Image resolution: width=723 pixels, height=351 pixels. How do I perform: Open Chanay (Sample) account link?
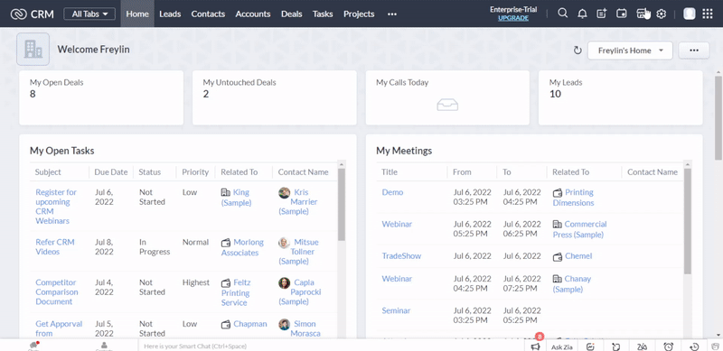572,283
